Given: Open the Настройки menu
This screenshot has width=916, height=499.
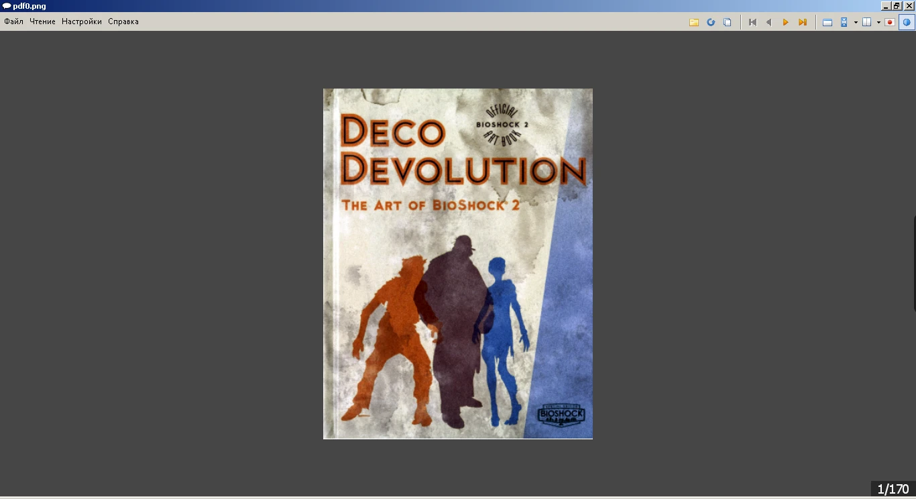Looking at the screenshot, I should pos(80,21).
